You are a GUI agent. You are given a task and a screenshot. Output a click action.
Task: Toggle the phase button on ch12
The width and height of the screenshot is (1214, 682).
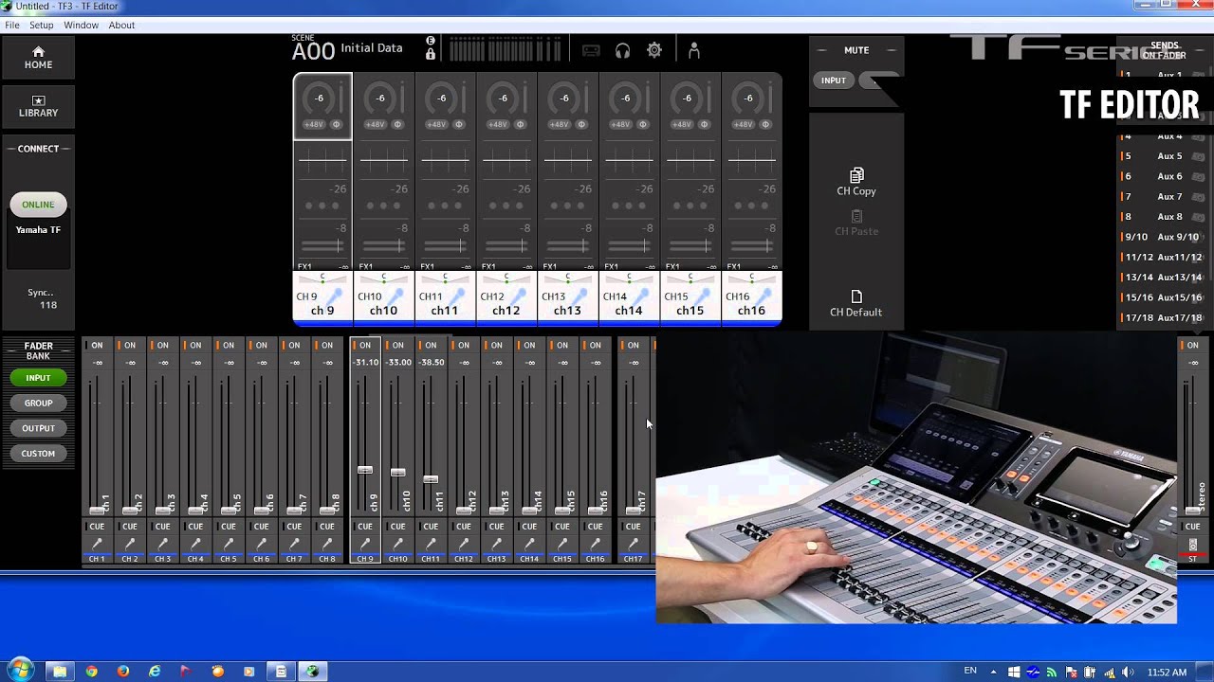pyautogui.click(x=520, y=125)
